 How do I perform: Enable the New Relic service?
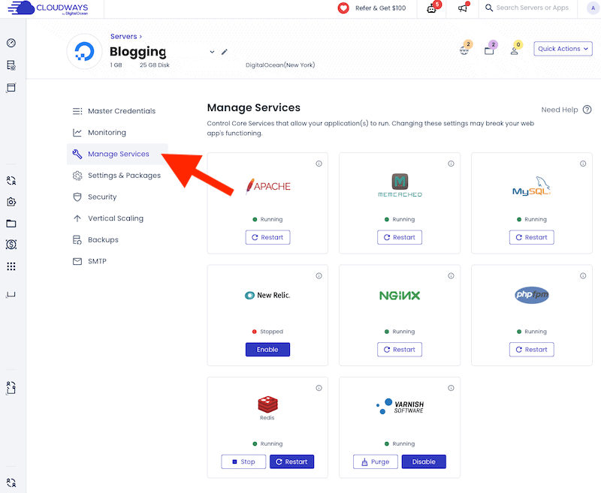pyautogui.click(x=267, y=349)
